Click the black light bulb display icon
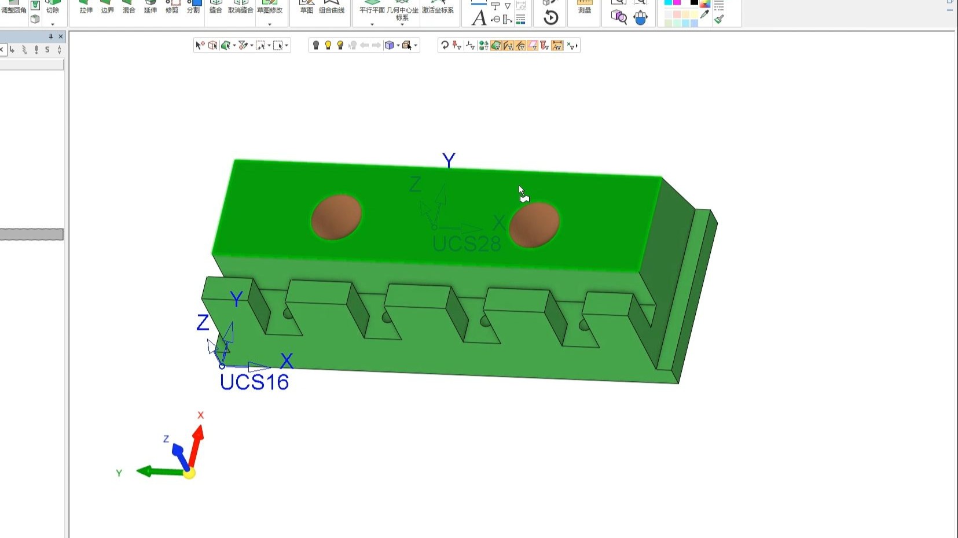 [x=316, y=45]
